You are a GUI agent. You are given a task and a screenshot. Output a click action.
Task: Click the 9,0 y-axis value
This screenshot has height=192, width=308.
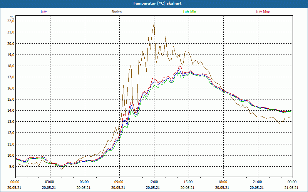coord(12,167)
